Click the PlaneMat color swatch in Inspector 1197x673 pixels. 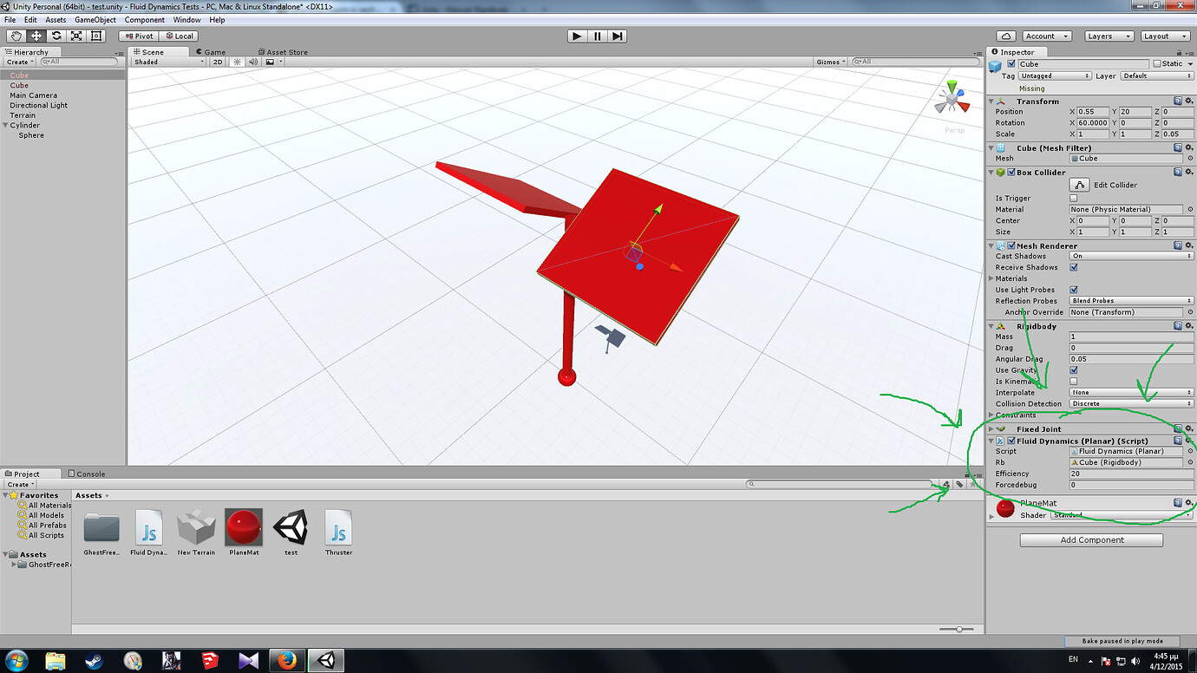point(1004,509)
